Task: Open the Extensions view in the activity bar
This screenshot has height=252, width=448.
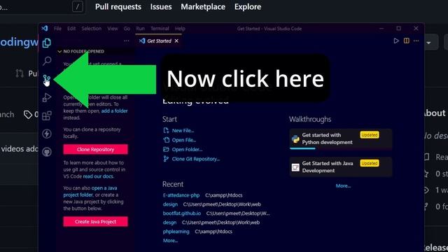Action: point(47,115)
